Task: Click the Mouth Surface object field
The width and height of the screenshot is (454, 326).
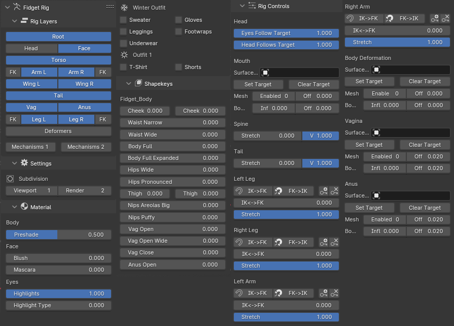Action: click(x=299, y=73)
